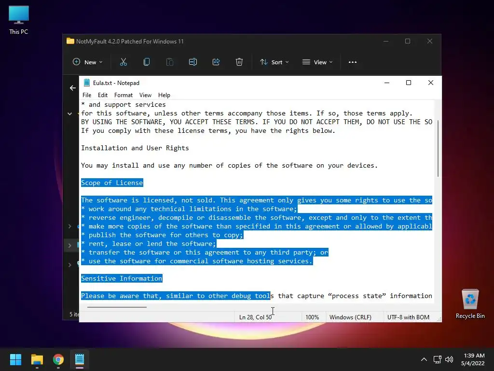The height and width of the screenshot is (371, 494).
Task: Click the "Ln 28, Col 50" status bar entry
Action: click(x=255, y=317)
